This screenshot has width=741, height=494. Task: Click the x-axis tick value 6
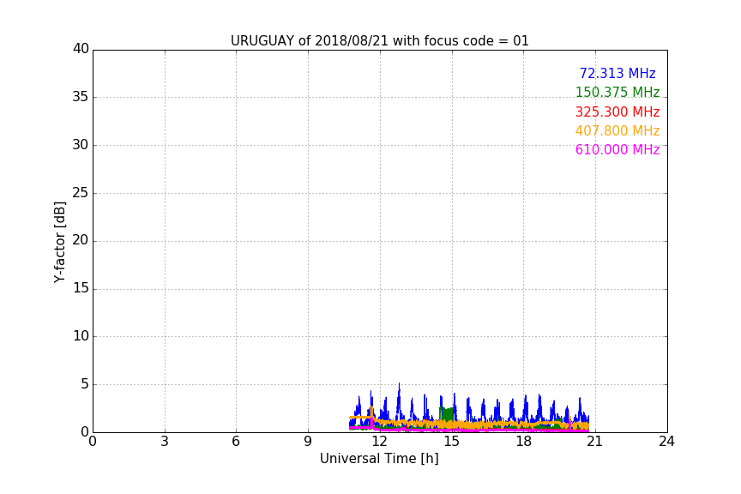236,442
